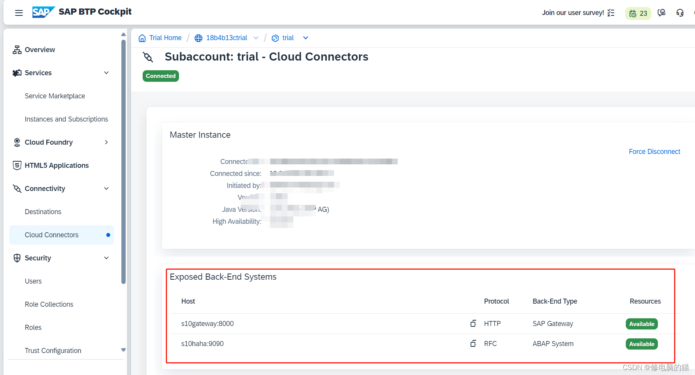Click the Connected status badge
The width and height of the screenshot is (695, 375).
[x=161, y=76]
